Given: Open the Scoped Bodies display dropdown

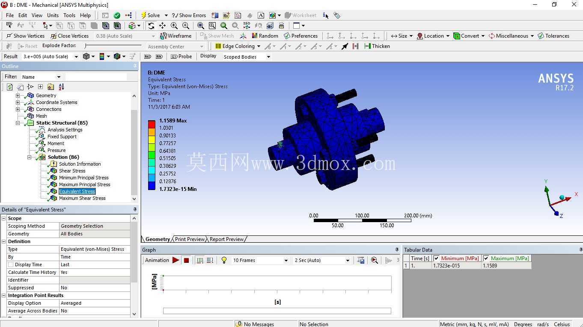Looking at the screenshot, I should pos(268,57).
